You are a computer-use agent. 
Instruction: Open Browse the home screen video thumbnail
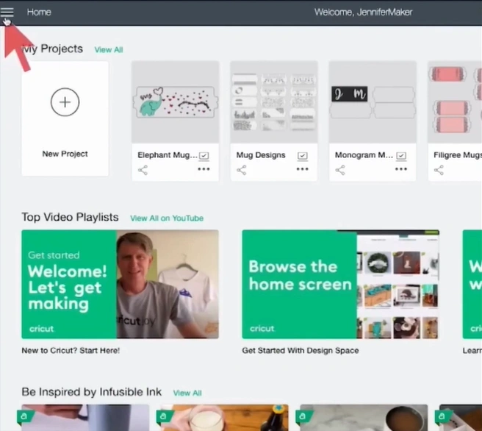(340, 284)
